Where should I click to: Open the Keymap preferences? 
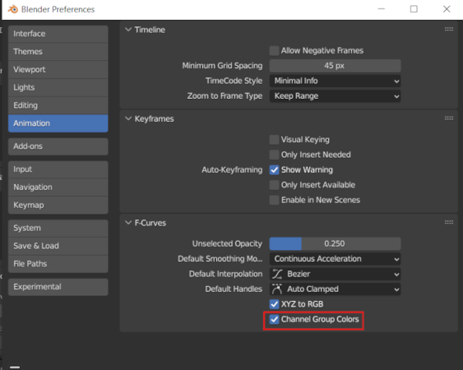pyautogui.click(x=58, y=205)
